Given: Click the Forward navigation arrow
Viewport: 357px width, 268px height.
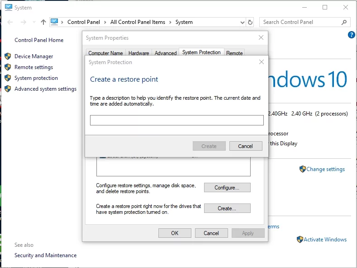Looking at the screenshot, I should click(24, 22).
